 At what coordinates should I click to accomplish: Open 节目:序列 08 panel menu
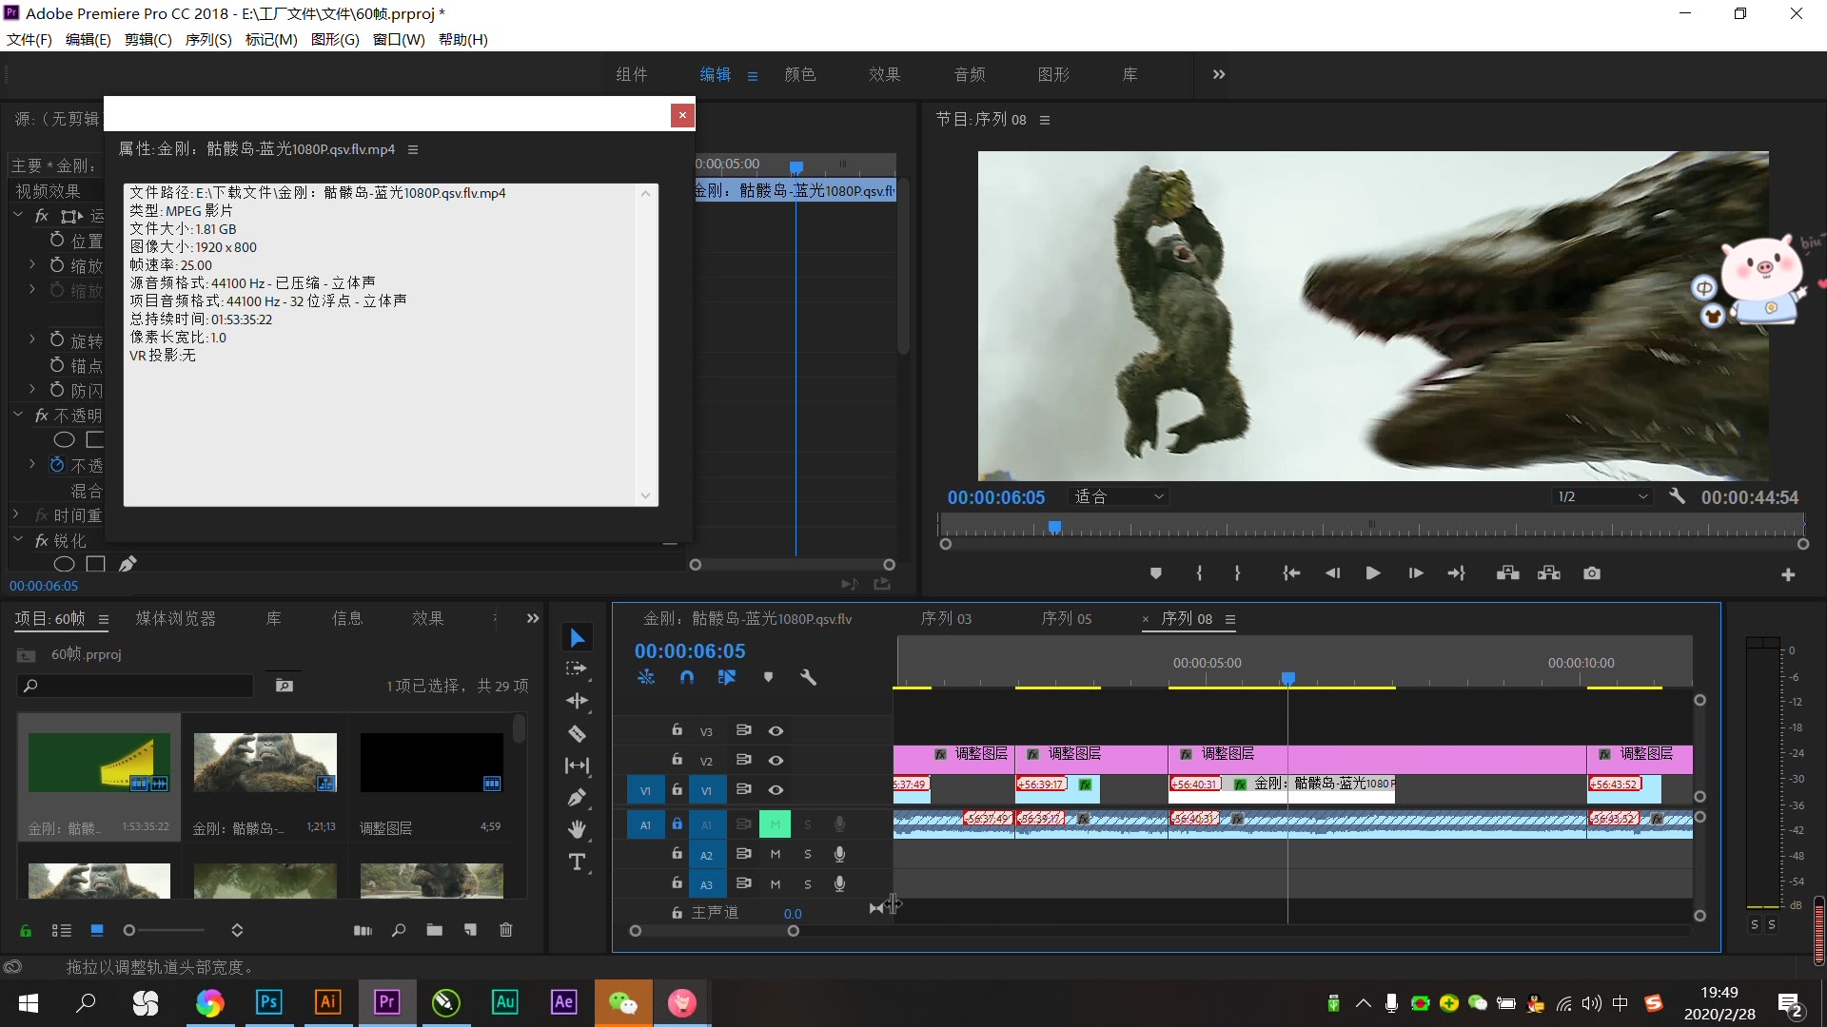(1045, 120)
